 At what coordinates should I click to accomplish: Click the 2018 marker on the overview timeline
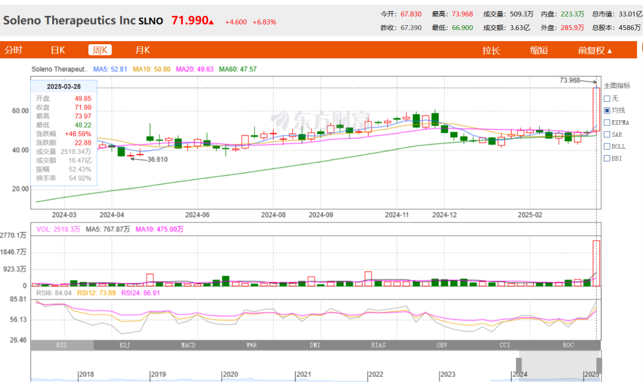pos(86,374)
